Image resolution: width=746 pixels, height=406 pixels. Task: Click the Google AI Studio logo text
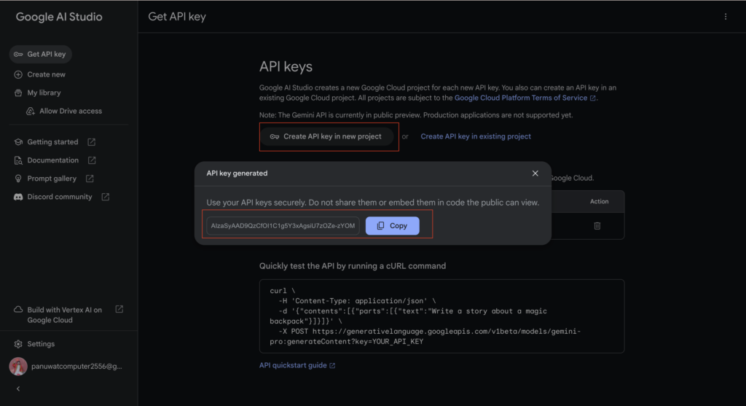pos(59,17)
